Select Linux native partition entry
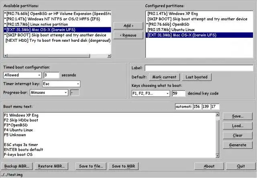 pyautogui.click(x=57, y=25)
